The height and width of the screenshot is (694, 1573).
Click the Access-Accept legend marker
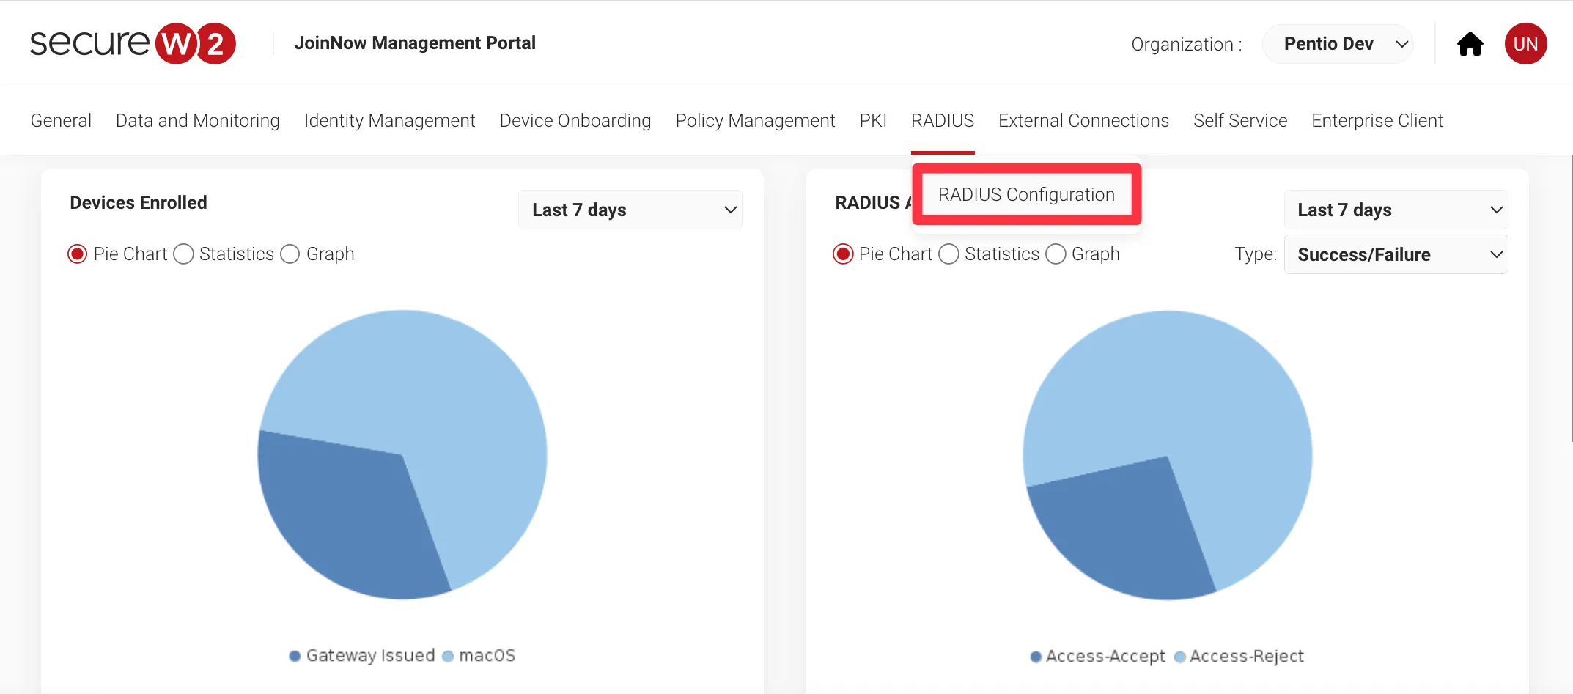pyautogui.click(x=1036, y=657)
